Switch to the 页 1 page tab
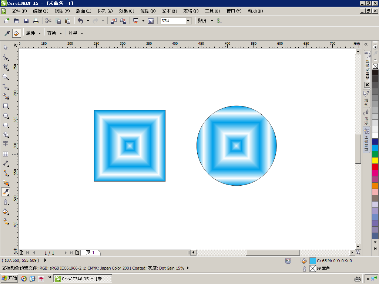The image size is (379, 284). click(x=90, y=253)
